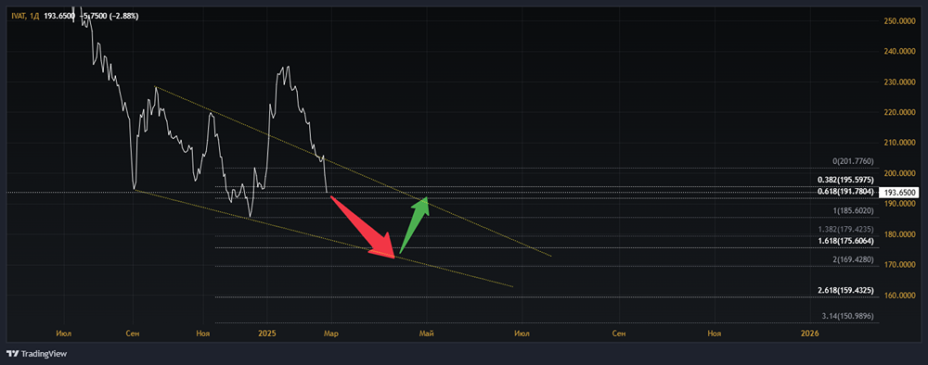Select the Fibonacci level 3.14(150.9896)

[847, 317]
